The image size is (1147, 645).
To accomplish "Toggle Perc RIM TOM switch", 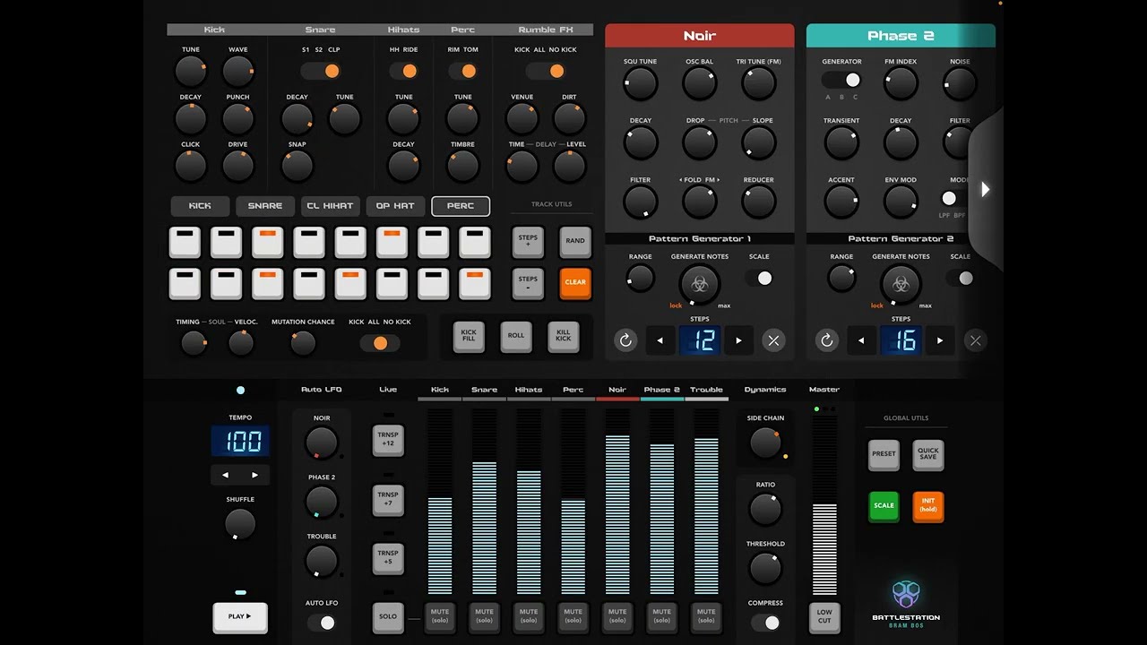I will coord(462,71).
